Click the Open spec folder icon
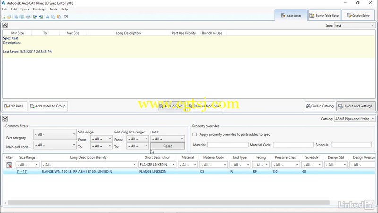Screen dimensions: 378x213 click(9, 17)
